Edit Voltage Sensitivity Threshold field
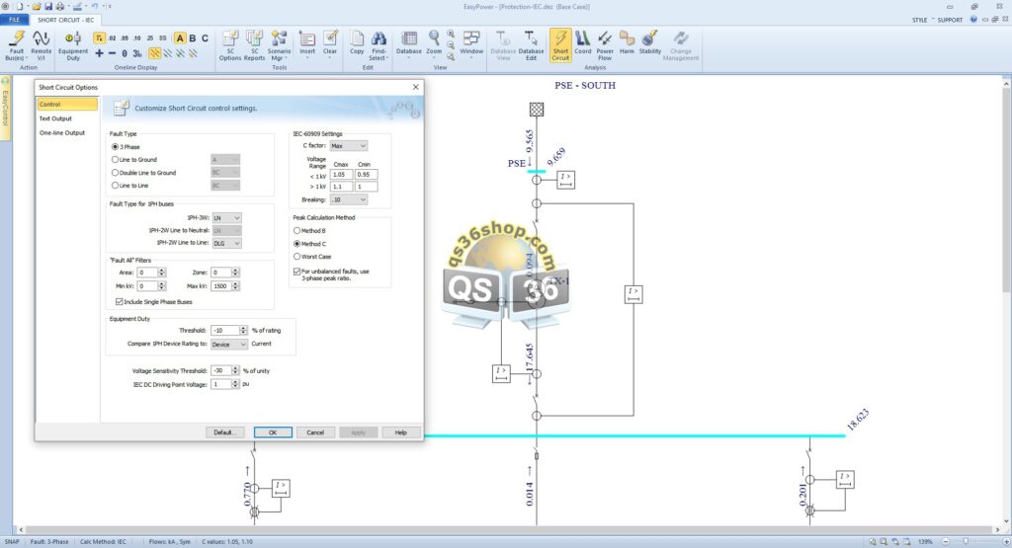Viewport: 1012px width, 548px height. 221,370
